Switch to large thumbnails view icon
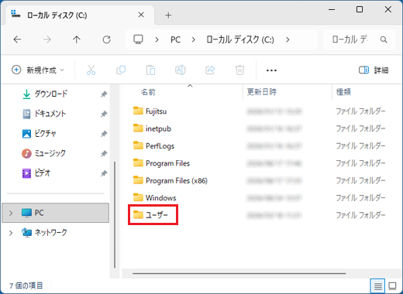 coord(392,285)
